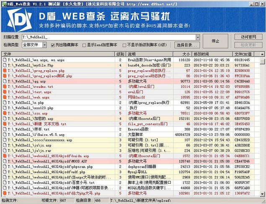Screen dimensions: 266x204
Task: Click the orange icon beside preg_replace.php
Action: pyautogui.click(x=5, y=71)
